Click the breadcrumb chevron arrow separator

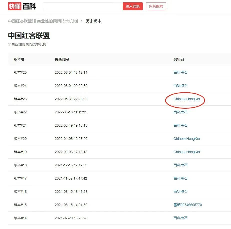coord(82,21)
